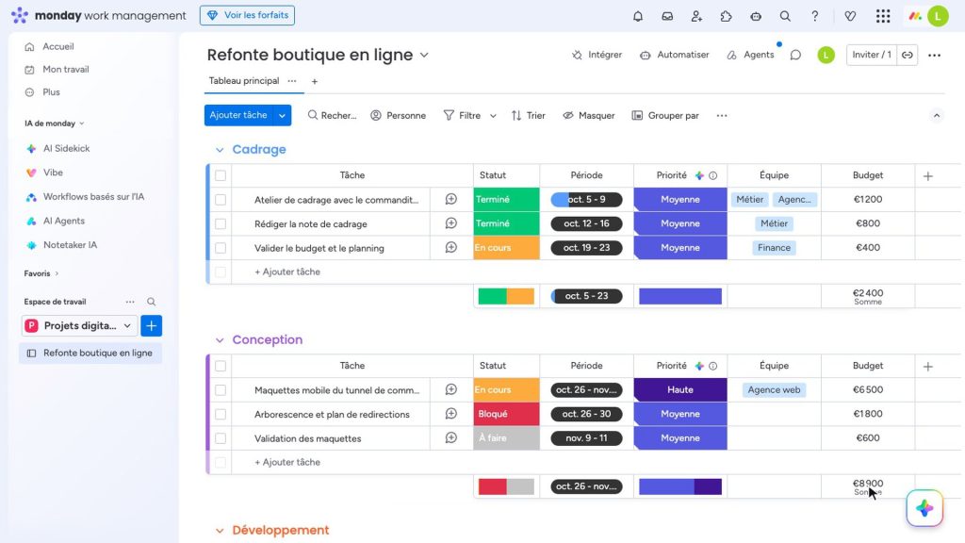Open the help question mark icon
Image resolution: width=965 pixels, height=543 pixels.
(815, 16)
